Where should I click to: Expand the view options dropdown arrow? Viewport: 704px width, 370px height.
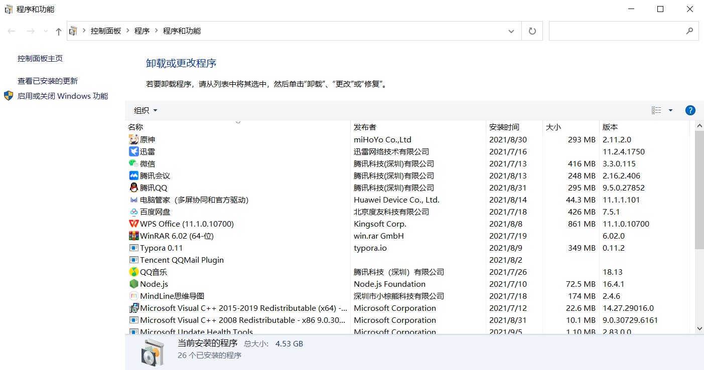pos(670,110)
